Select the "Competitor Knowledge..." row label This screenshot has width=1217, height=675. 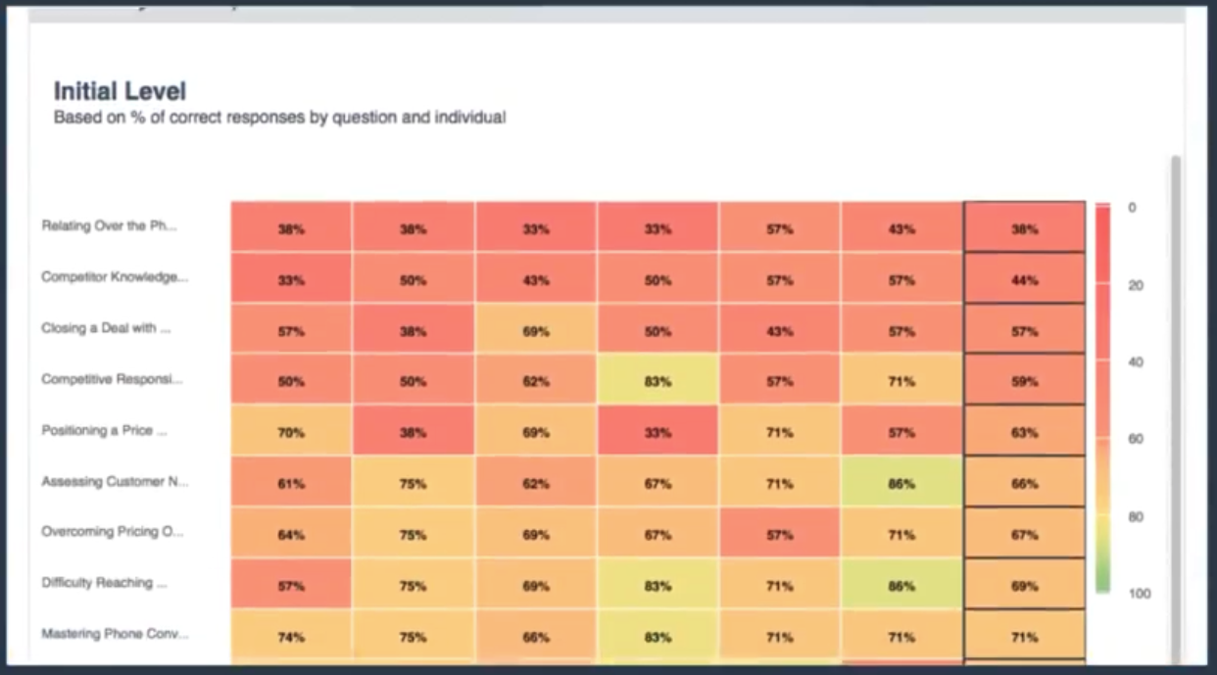pyautogui.click(x=114, y=277)
